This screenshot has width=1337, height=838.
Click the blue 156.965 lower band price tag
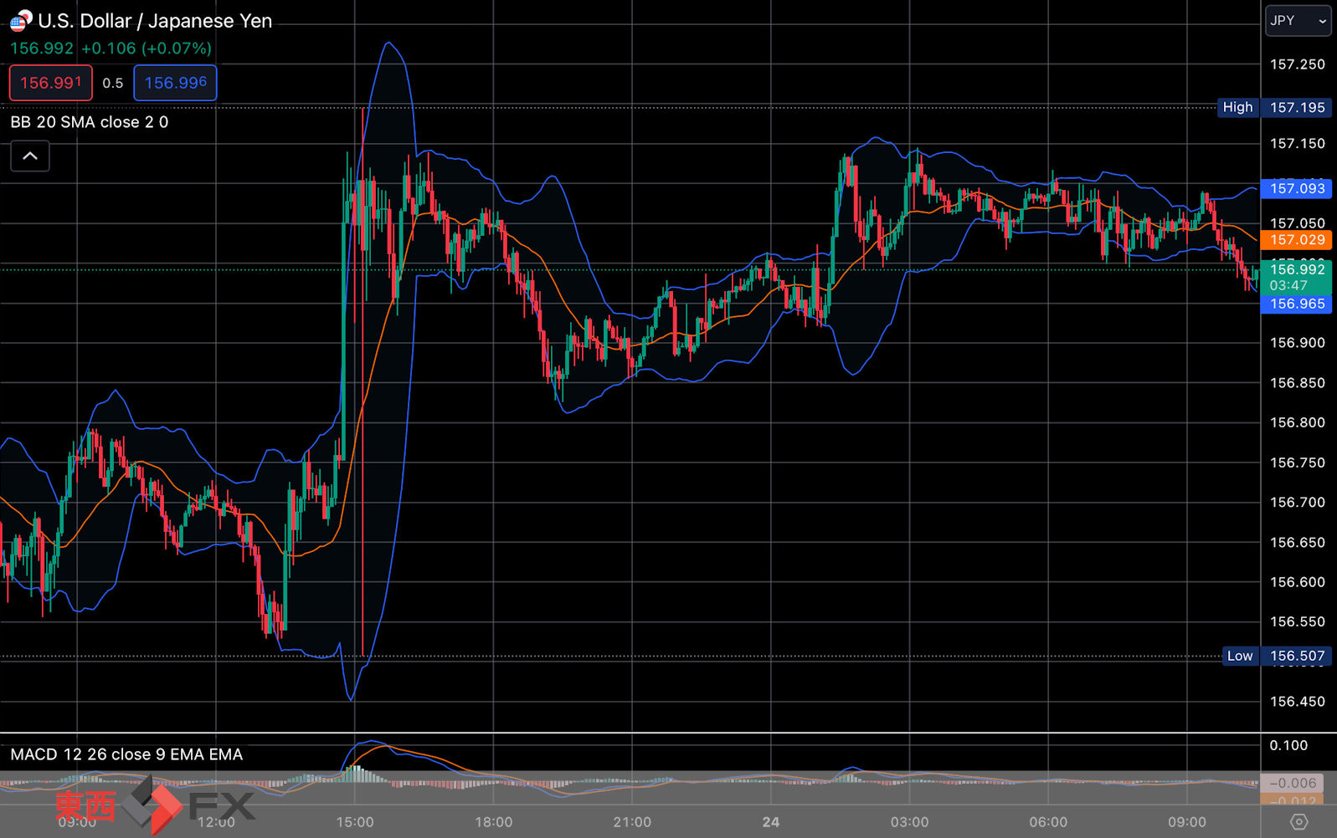1296,304
